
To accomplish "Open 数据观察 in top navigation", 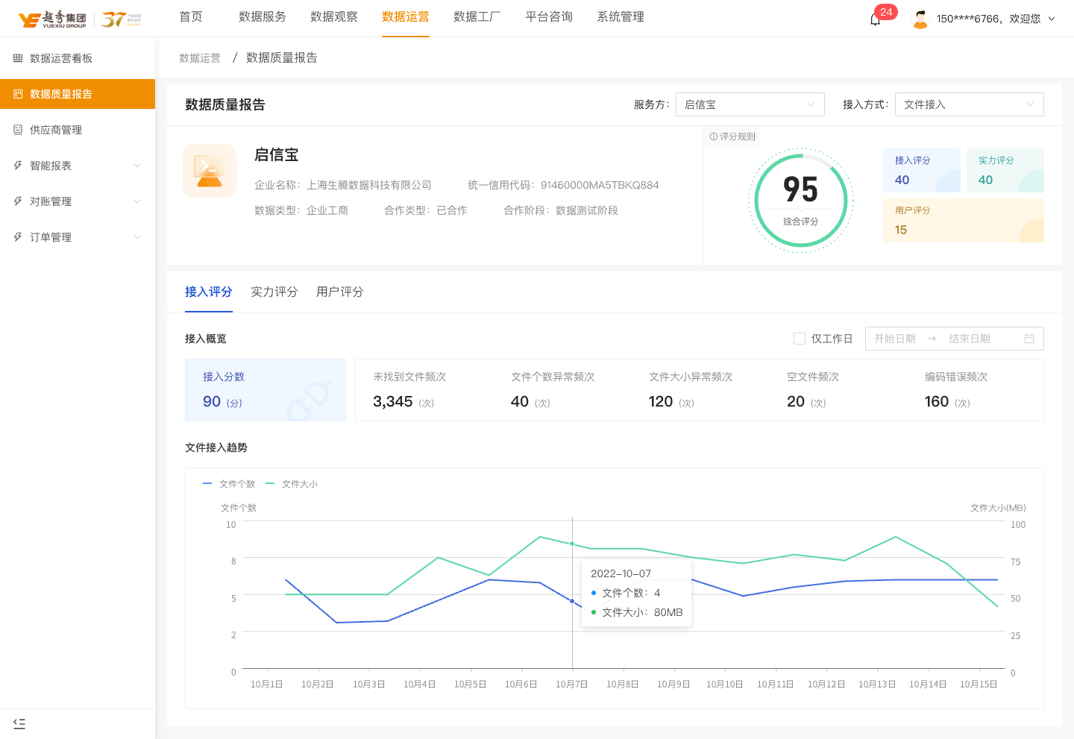I will click(334, 16).
